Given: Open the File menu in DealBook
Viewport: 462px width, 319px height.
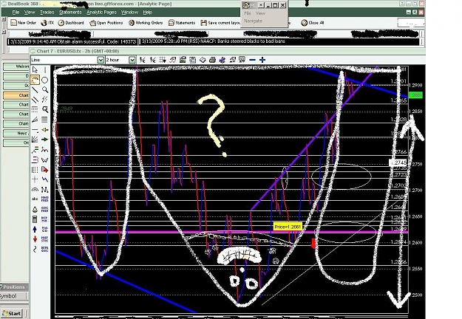Looking at the screenshot, I should pyautogui.click(x=16, y=13).
